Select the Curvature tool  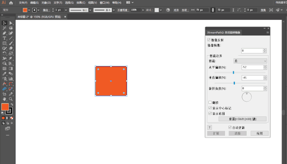click(11, 33)
